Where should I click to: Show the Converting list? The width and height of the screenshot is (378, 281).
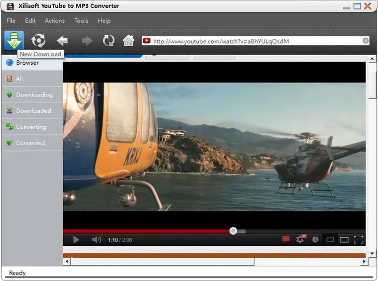(32, 127)
